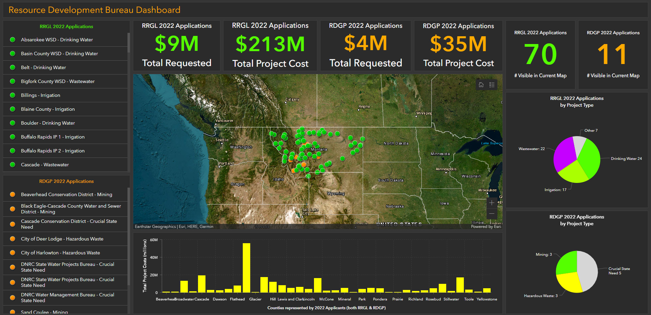Click the map default extent home icon
Image resolution: width=651 pixels, height=315 pixels.
481,85
